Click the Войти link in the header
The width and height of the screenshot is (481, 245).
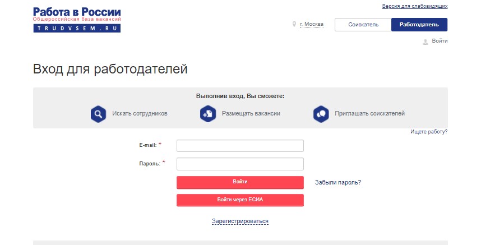[440, 41]
